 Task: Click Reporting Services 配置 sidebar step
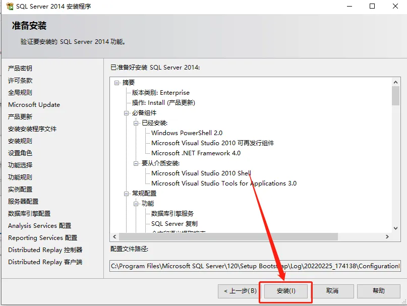[42, 238]
